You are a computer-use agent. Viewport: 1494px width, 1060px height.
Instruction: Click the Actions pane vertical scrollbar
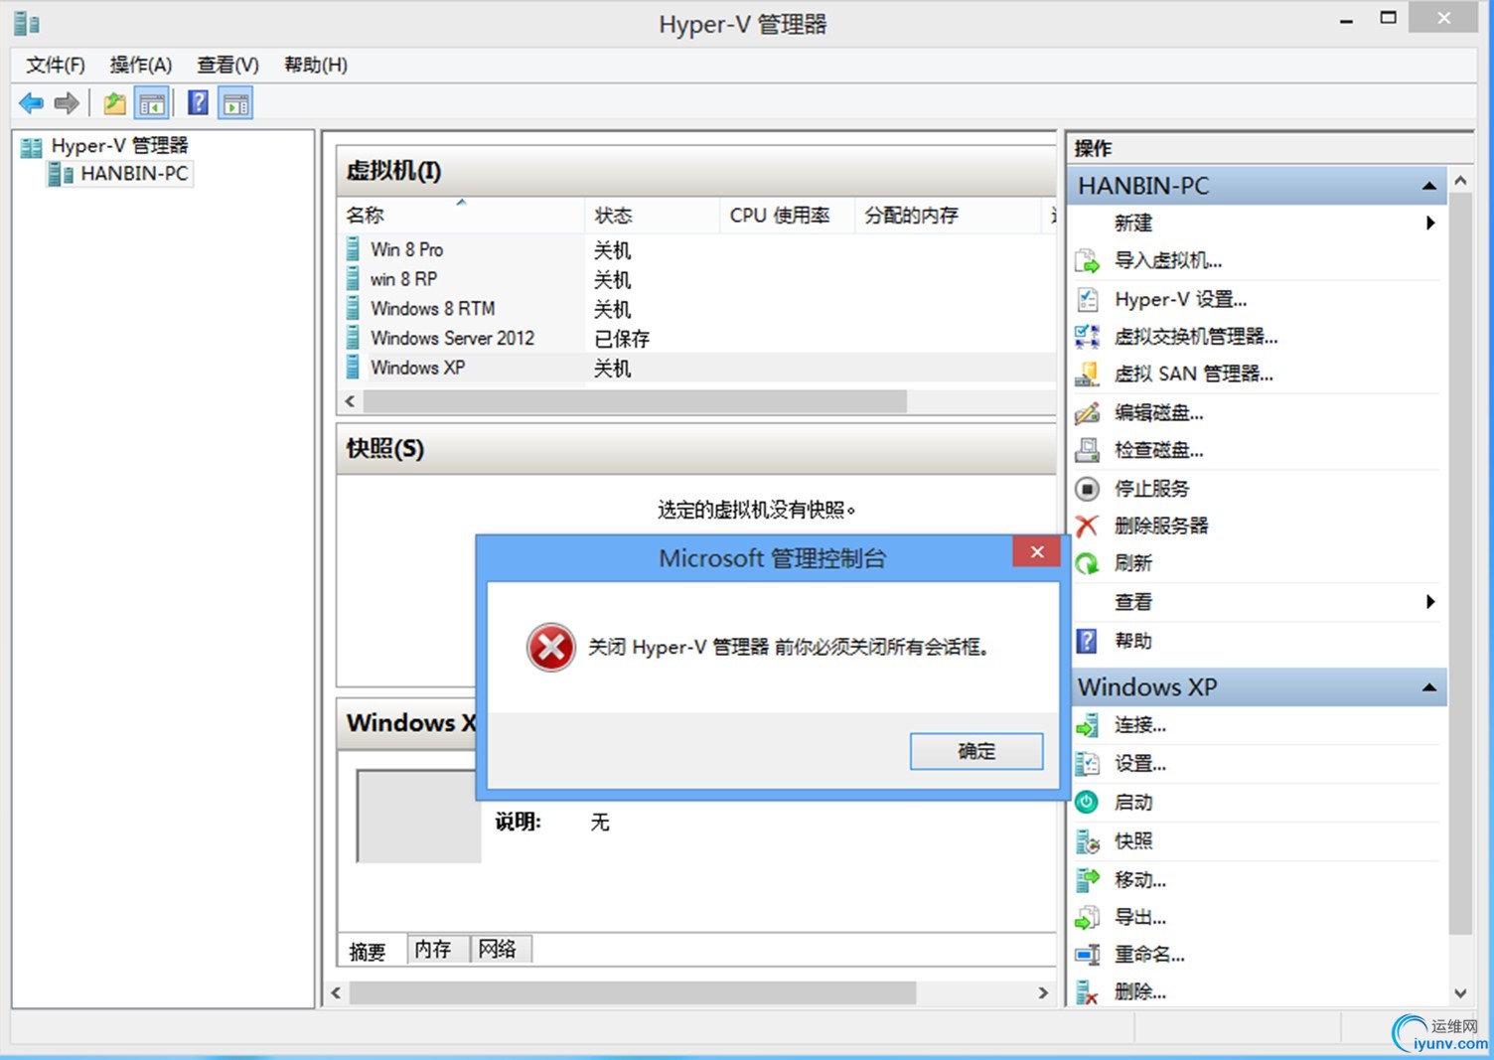(1459, 563)
